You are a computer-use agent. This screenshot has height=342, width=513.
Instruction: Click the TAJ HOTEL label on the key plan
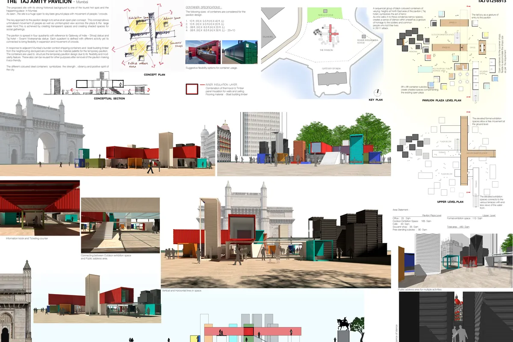point(268,37)
